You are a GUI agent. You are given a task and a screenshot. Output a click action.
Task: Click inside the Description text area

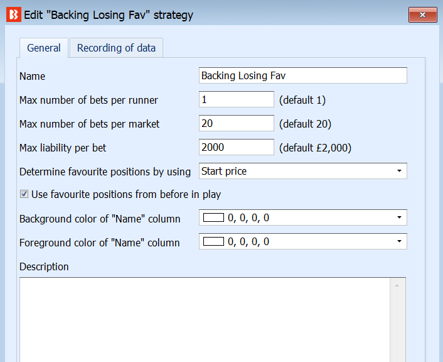[x=205, y=320]
